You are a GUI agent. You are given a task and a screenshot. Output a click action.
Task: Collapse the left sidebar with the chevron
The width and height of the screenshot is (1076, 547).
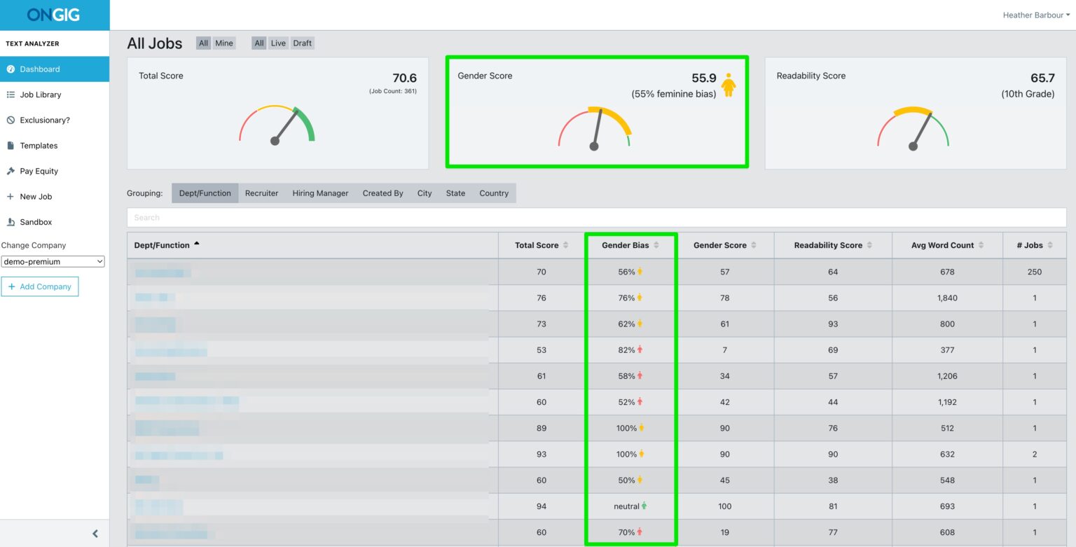point(95,533)
